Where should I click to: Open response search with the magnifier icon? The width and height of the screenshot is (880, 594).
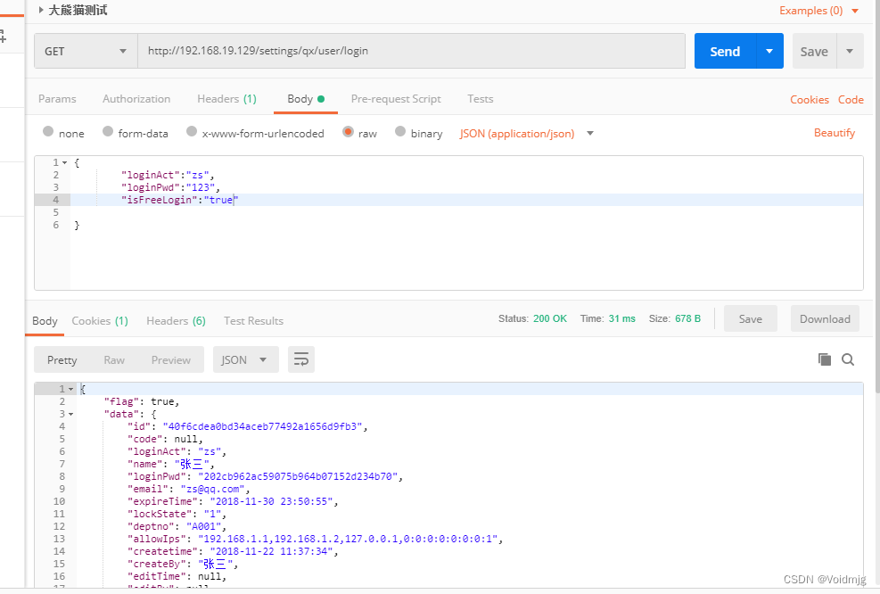[848, 359]
